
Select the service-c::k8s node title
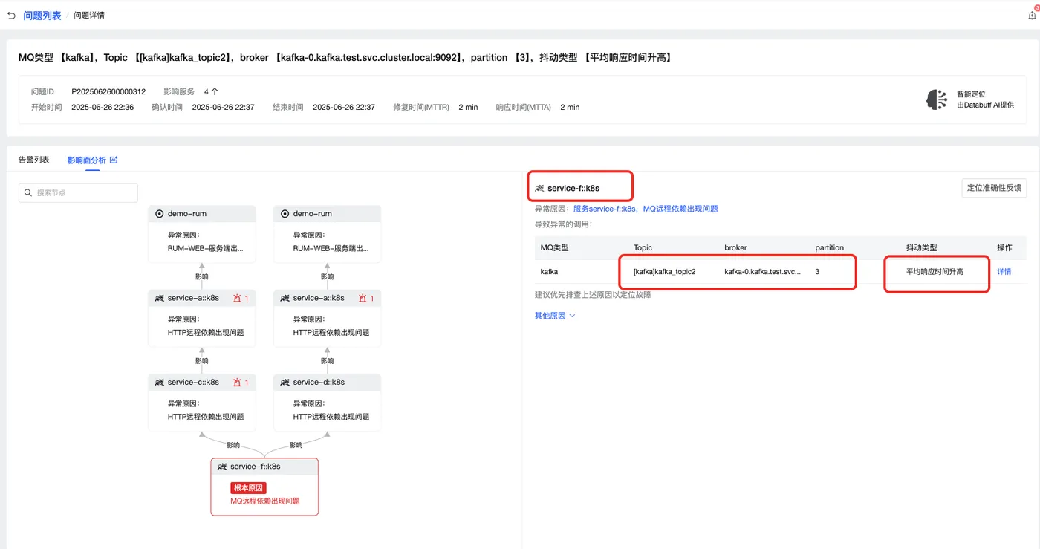click(x=193, y=383)
